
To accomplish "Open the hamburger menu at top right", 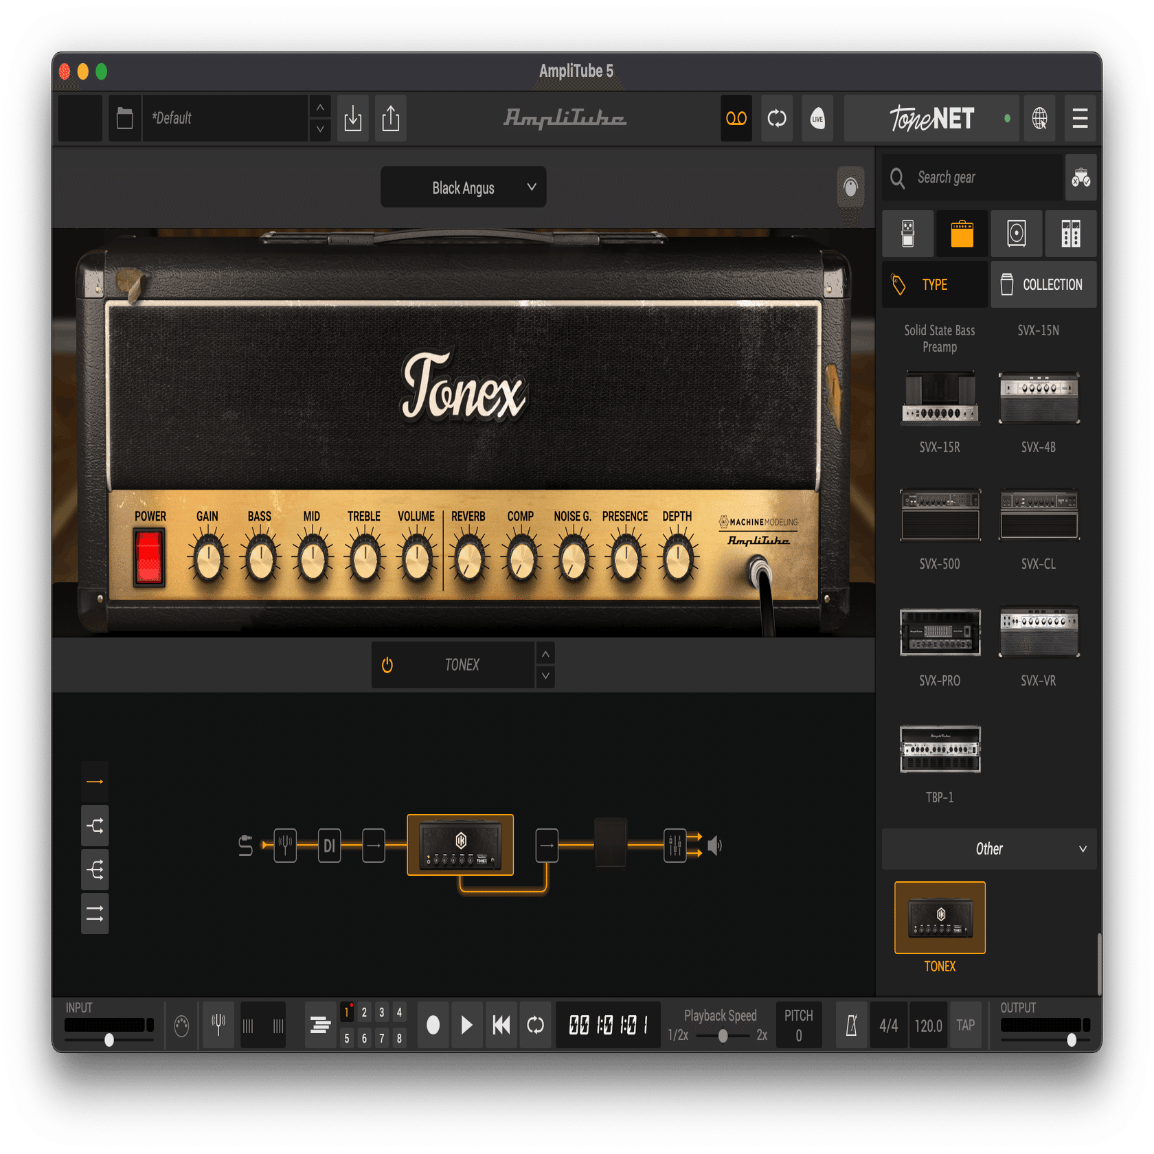I will tap(1080, 118).
